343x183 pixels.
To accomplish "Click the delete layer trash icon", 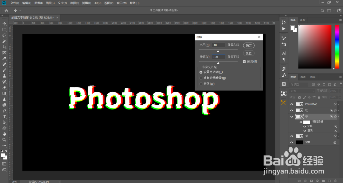I will [335, 181].
